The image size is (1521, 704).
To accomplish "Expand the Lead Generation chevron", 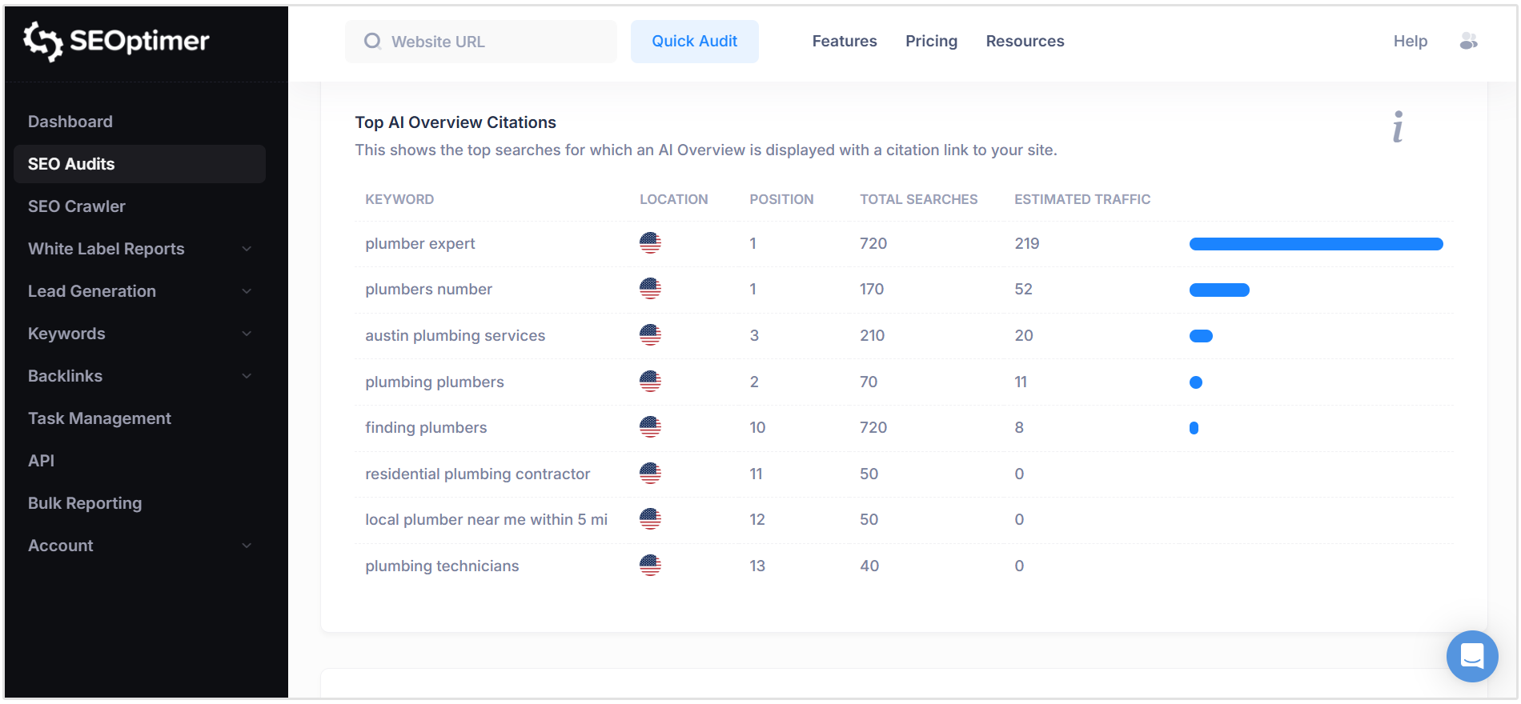I will click(247, 291).
